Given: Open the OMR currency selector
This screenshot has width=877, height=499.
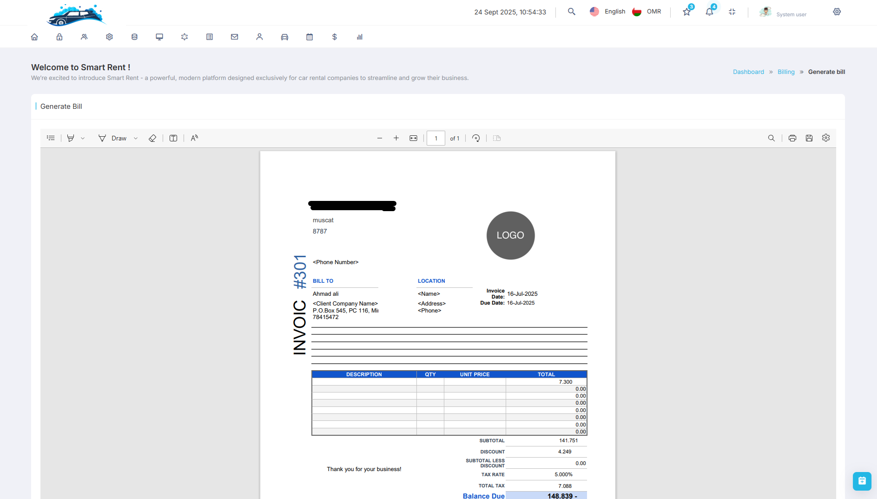Looking at the screenshot, I should [x=647, y=12].
